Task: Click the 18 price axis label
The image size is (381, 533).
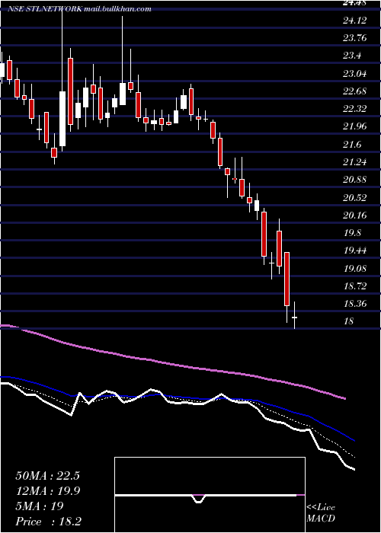Action: click(349, 321)
